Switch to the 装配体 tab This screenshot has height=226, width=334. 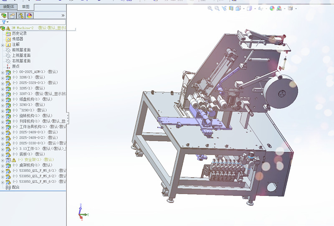8,7
